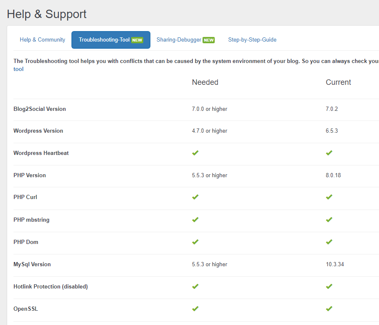Follow the blue 'tool' link in description

18,69
